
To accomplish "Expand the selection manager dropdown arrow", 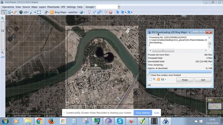I will coord(12,12).
